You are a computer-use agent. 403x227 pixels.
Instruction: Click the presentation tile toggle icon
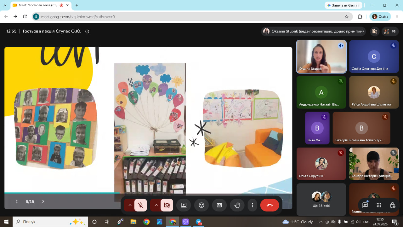coord(374,31)
